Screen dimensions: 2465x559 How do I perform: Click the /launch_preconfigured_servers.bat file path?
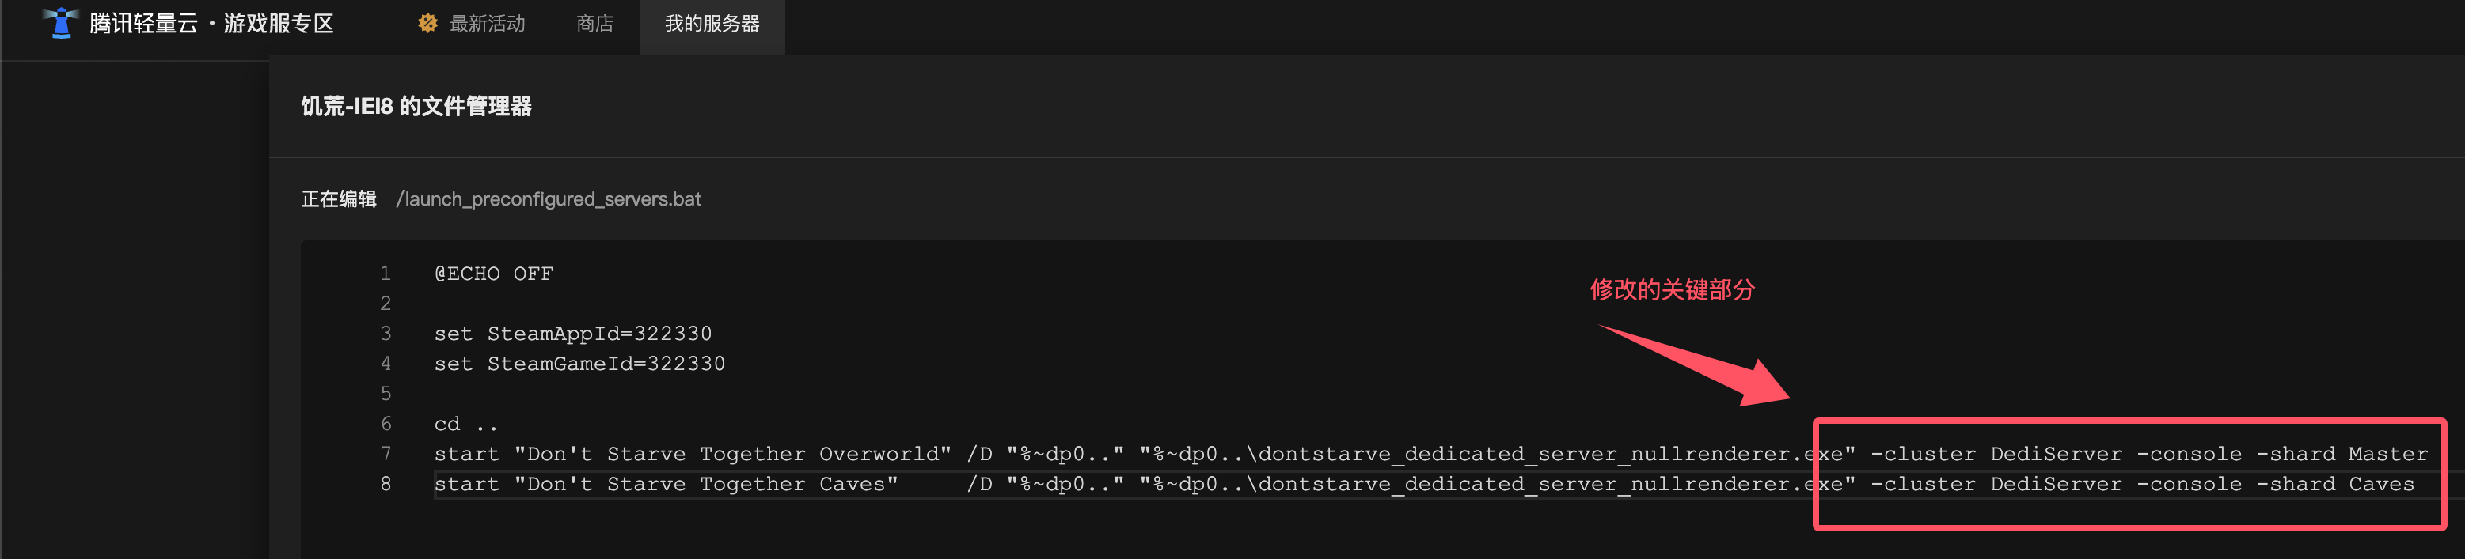pyautogui.click(x=549, y=198)
